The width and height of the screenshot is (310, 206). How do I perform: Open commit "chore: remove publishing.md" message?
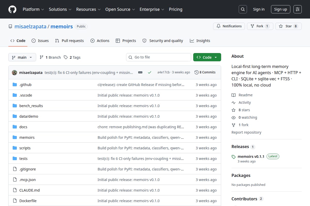point(141,127)
